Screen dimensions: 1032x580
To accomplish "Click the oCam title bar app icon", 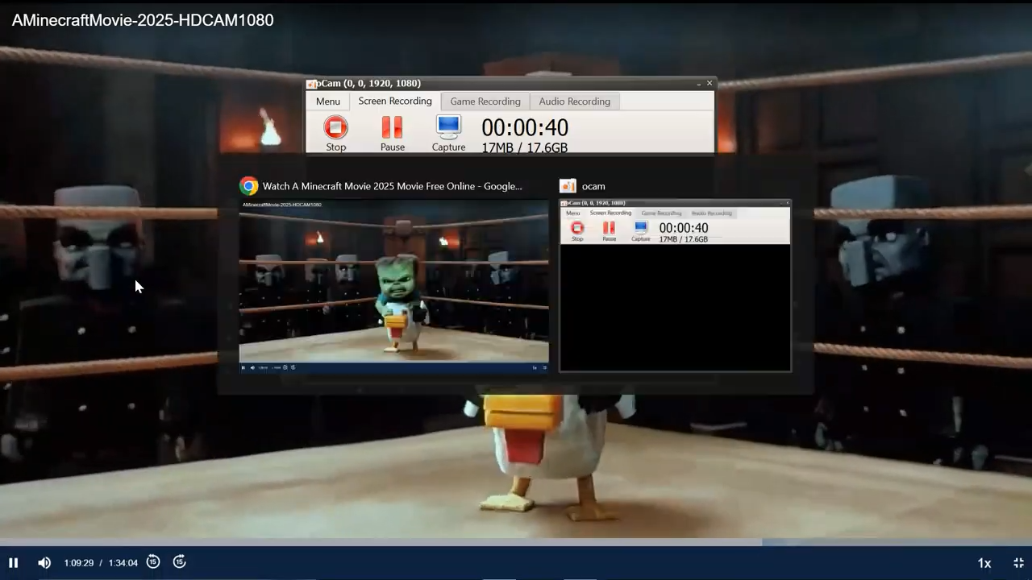I will [x=311, y=84].
